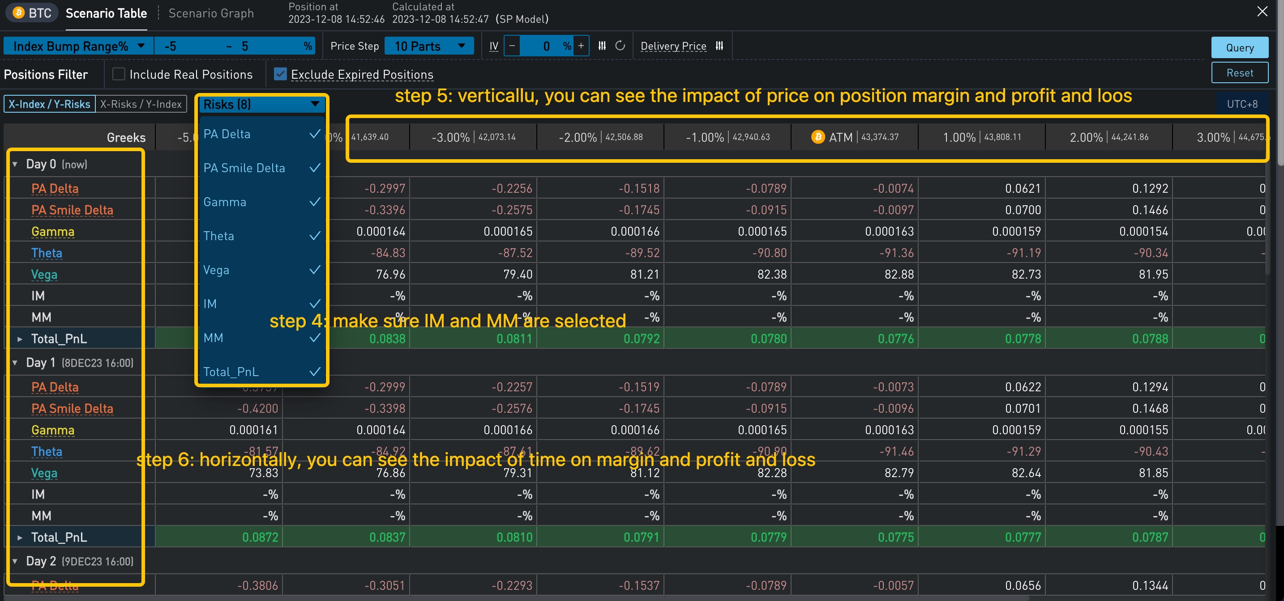The image size is (1284, 601).
Task: Close the scenario panel with X
Action: [1262, 12]
